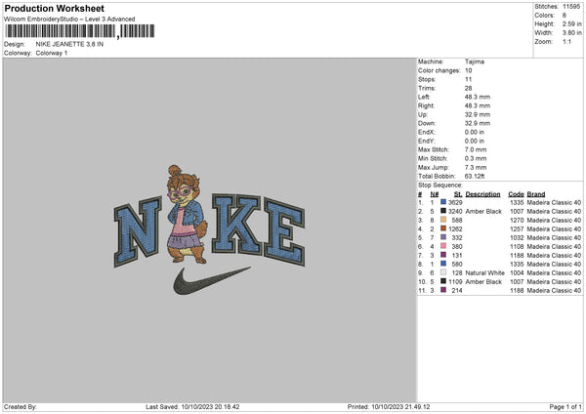This screenshot has height=414, width=586.
Task: Select the Trims value 28
Action: (468, 88)
